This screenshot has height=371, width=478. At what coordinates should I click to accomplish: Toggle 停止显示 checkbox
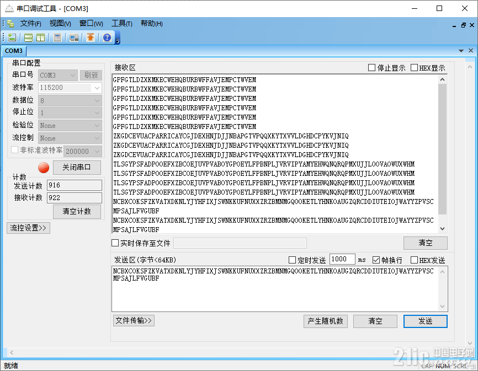pos(371,68)
